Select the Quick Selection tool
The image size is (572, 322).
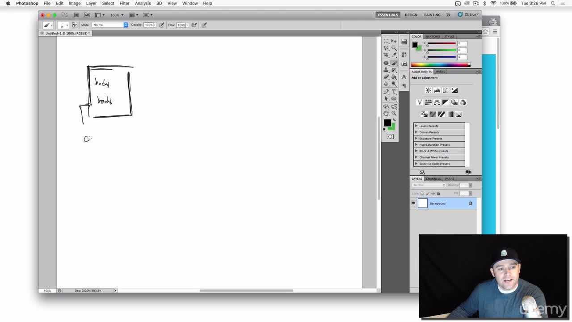tap(394, 48)
